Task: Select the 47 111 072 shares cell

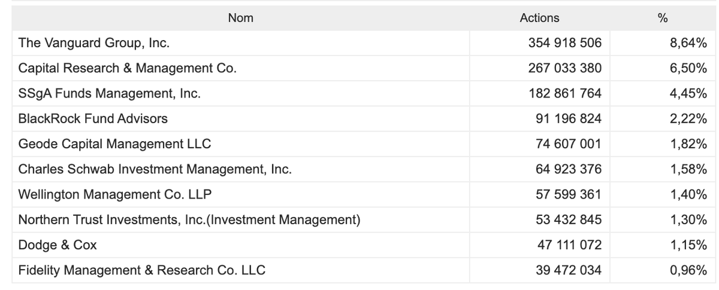Action: (569, 245)
